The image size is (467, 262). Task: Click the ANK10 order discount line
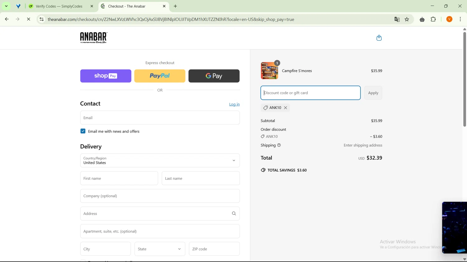(321, 137)
